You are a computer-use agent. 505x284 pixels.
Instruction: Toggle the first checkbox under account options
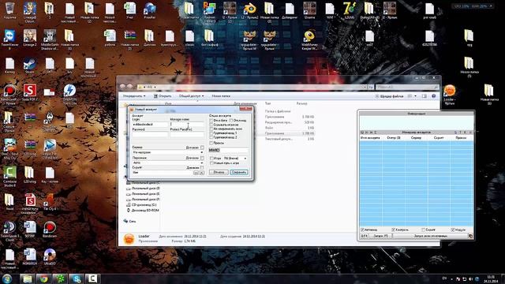tap(211, 121)
